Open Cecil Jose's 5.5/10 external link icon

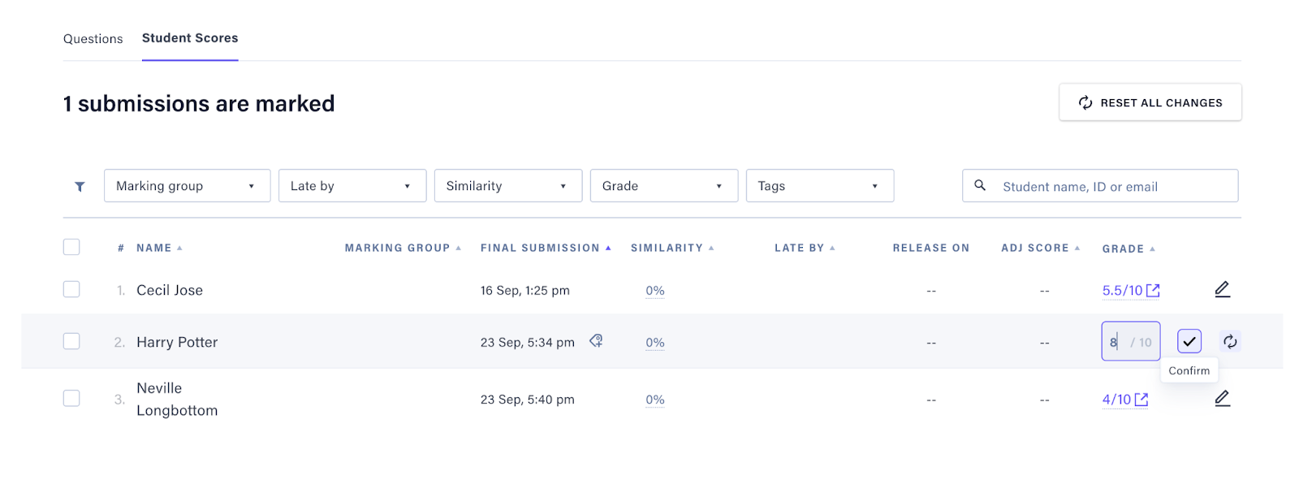1153,290
